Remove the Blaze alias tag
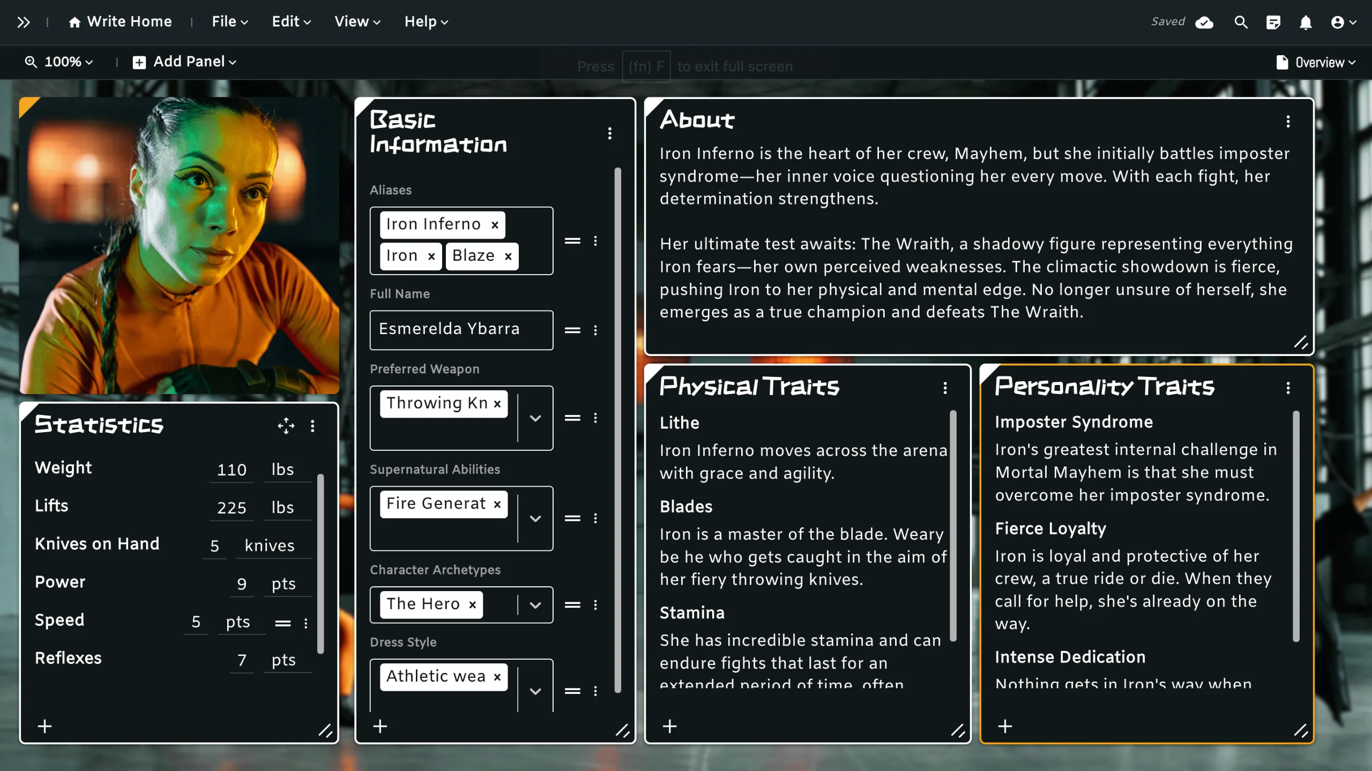 508,256
